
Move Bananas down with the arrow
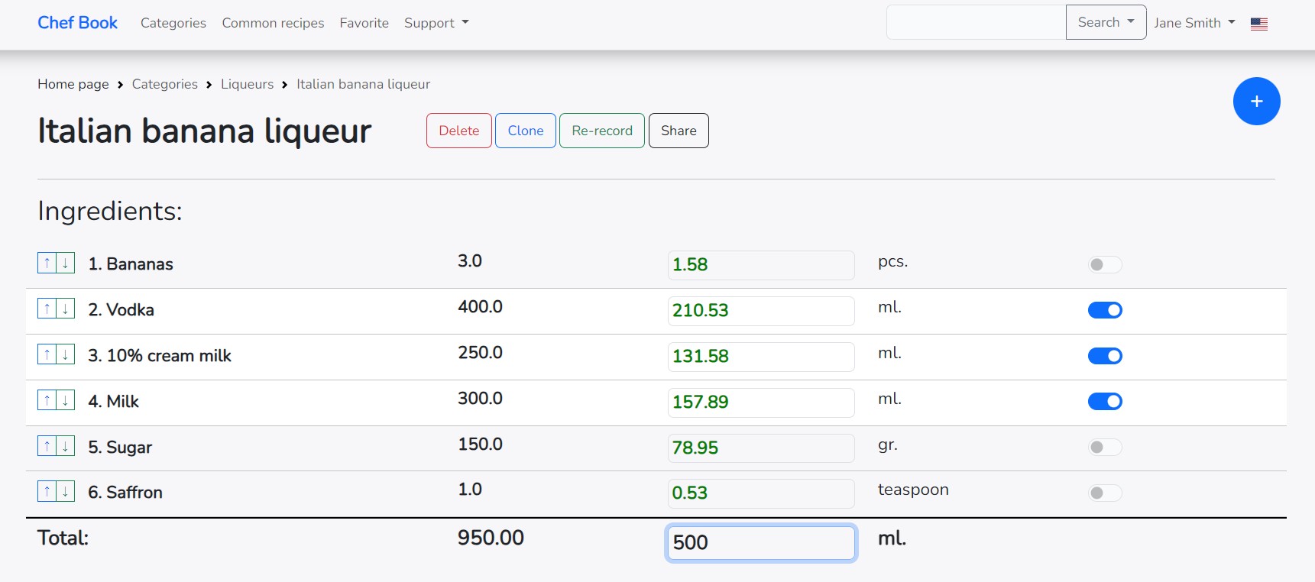click(x=66, y=263)
